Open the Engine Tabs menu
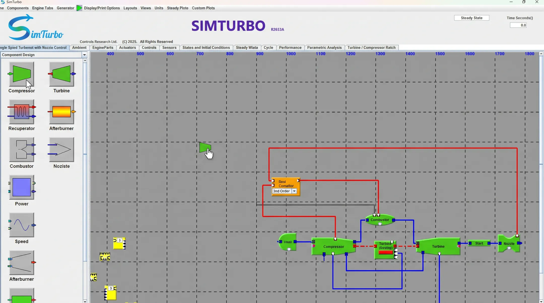 click(x=43, y=8)
